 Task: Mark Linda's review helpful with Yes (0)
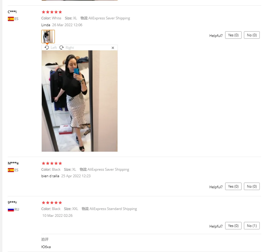point(233,35)
